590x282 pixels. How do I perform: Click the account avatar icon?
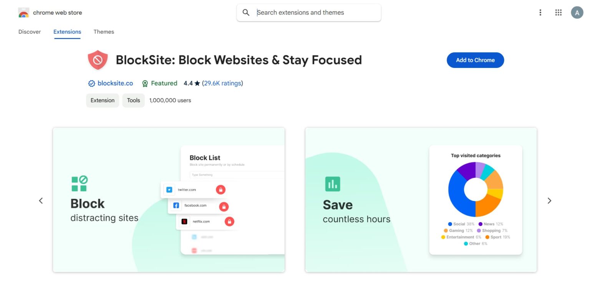click(x=577, y=13)
